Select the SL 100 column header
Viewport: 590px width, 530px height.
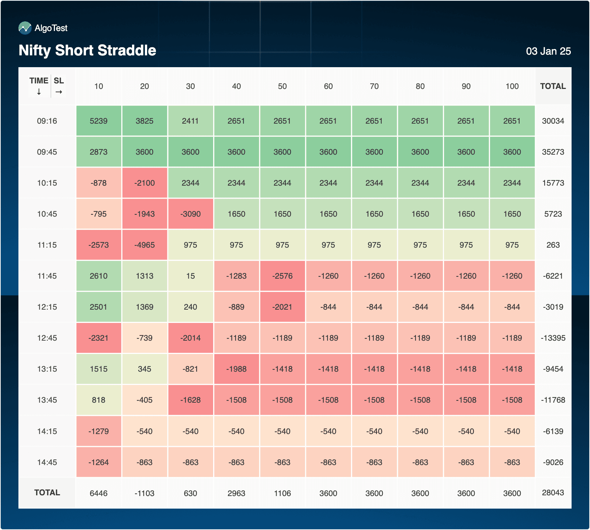coord(512,86)
